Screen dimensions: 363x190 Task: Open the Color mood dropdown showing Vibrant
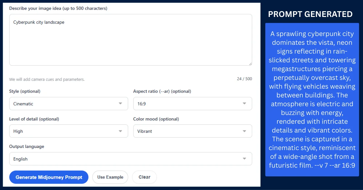click(x=193, y=131)
